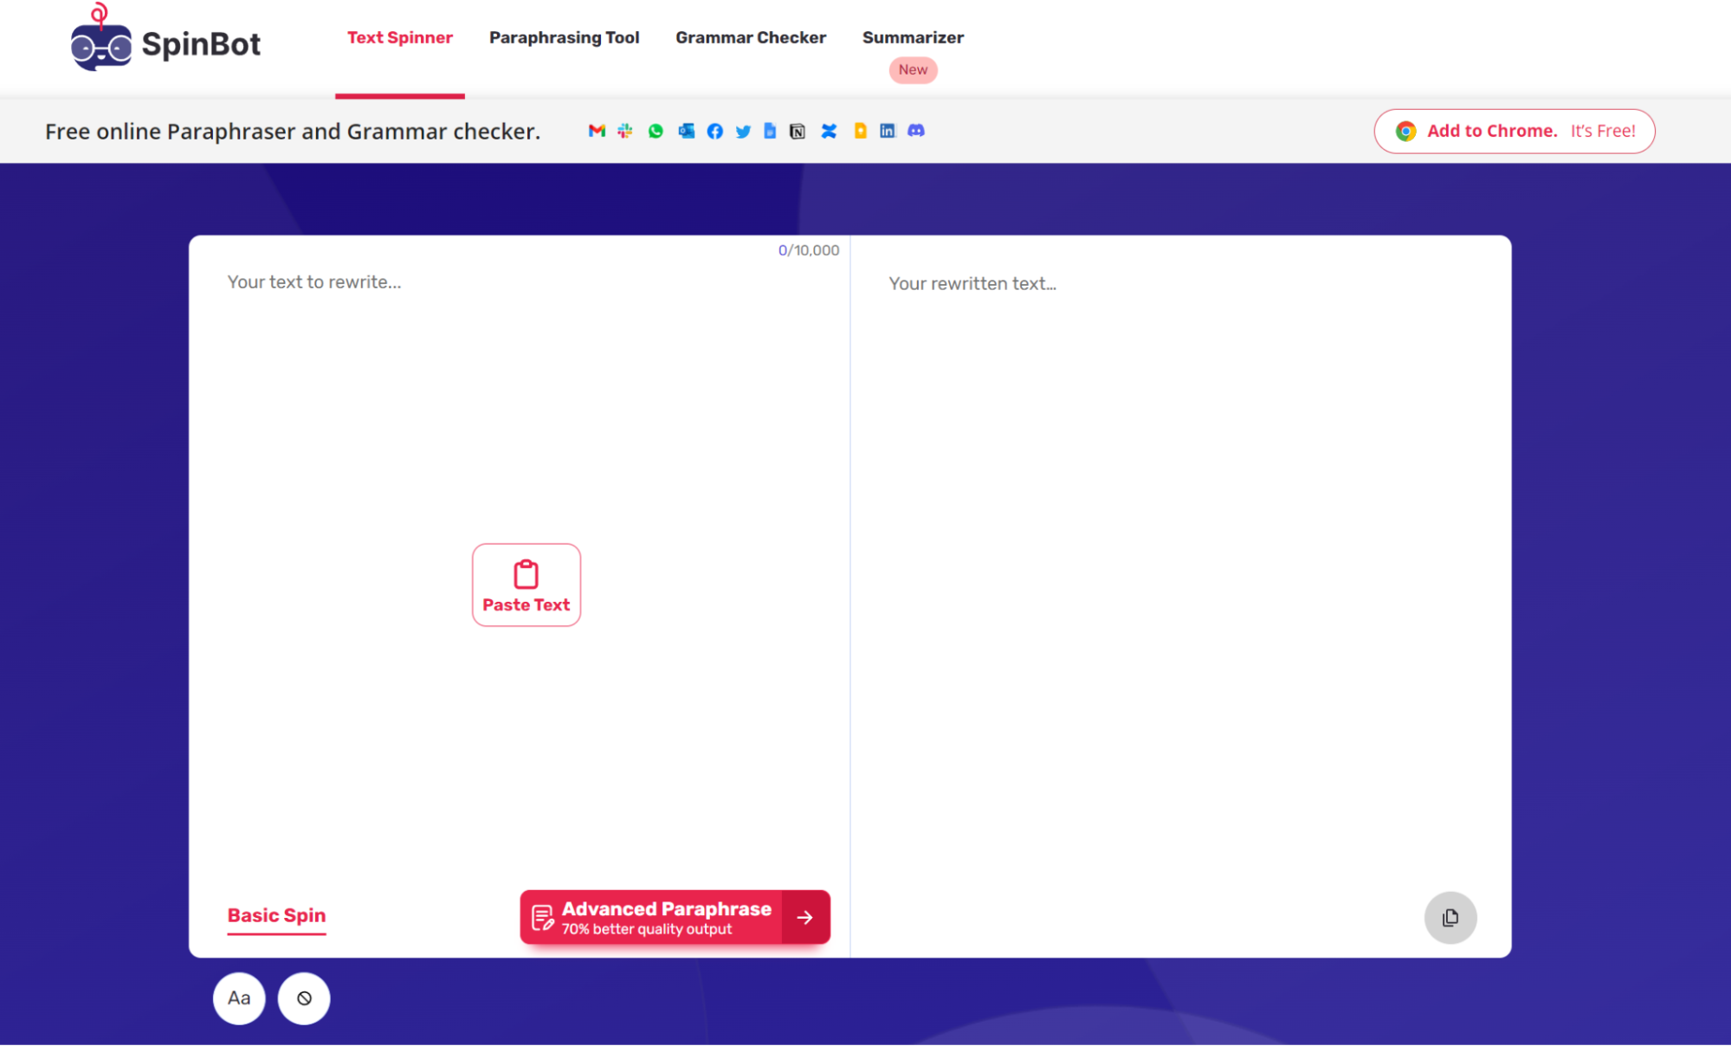Click the Google Docs icon
The image size is (1731, 1046).
click(x=770, y=131)
